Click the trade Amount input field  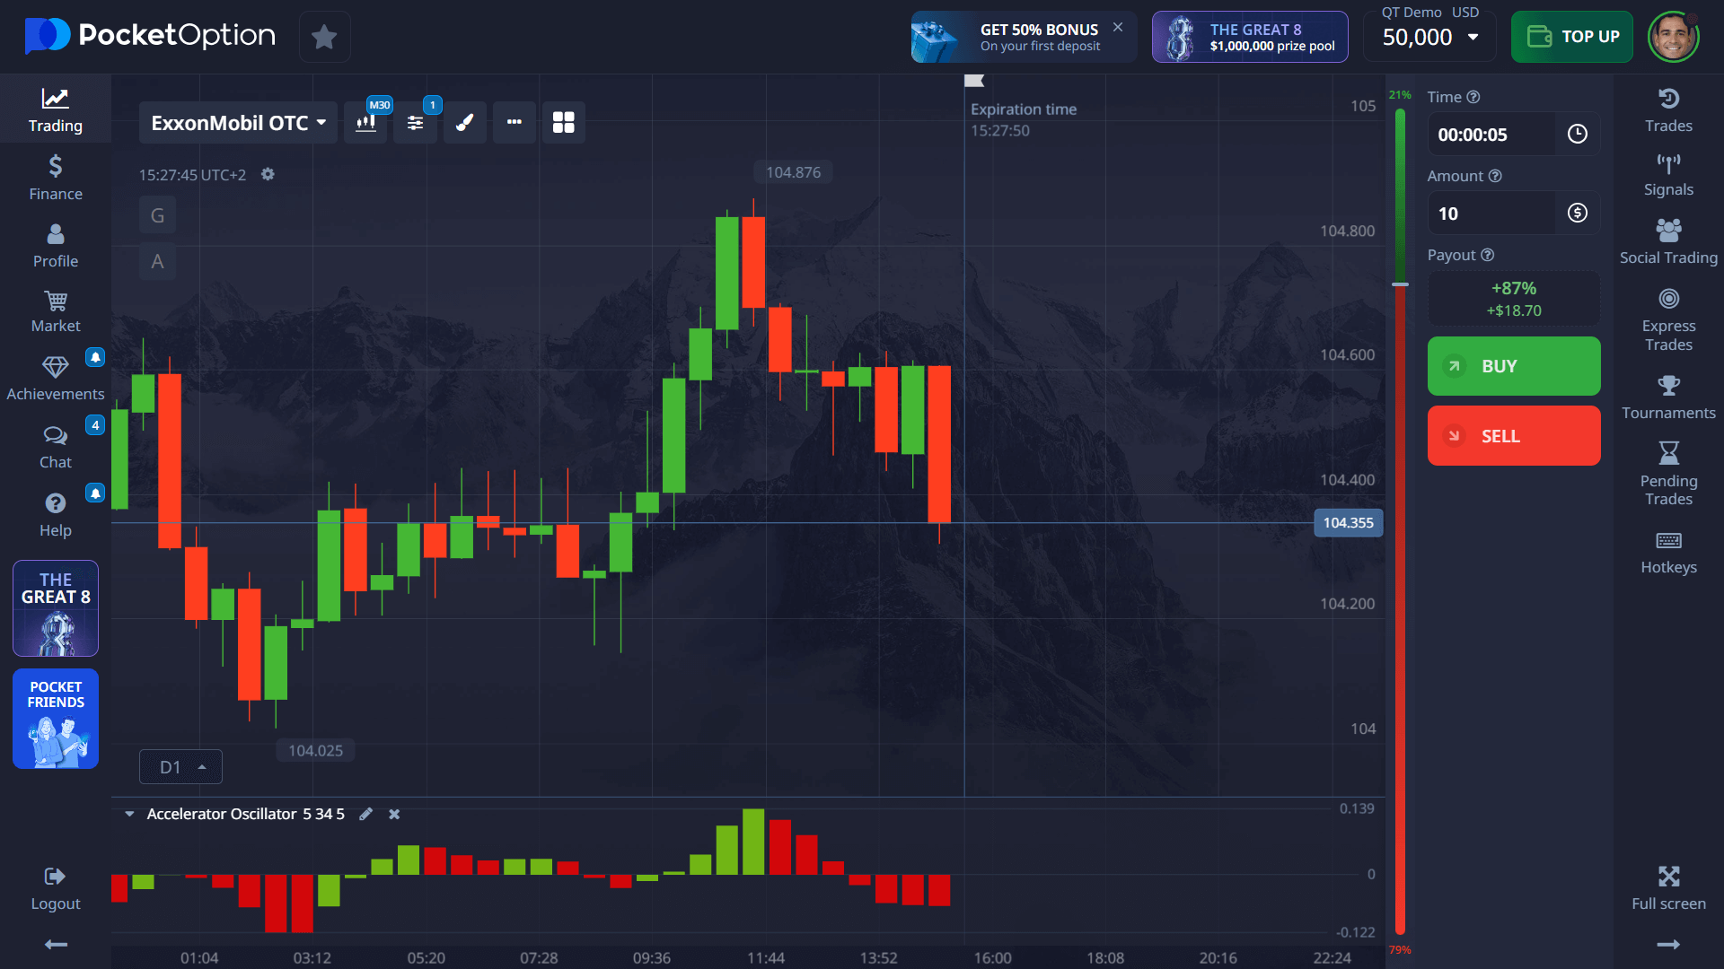1491,214
